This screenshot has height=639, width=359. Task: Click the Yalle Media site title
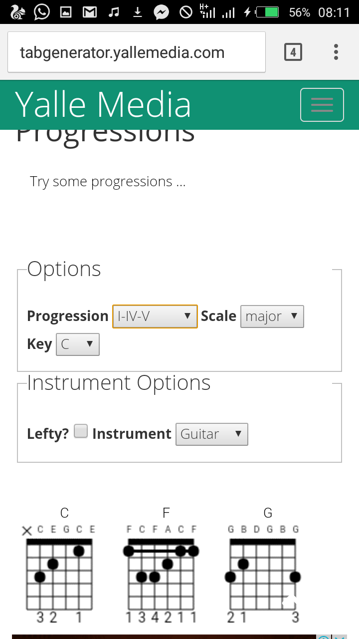(x=103, y=105)
